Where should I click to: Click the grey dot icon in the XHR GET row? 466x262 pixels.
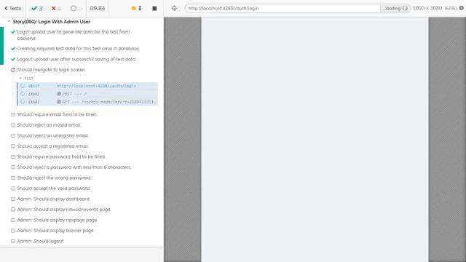click(59, 102)
